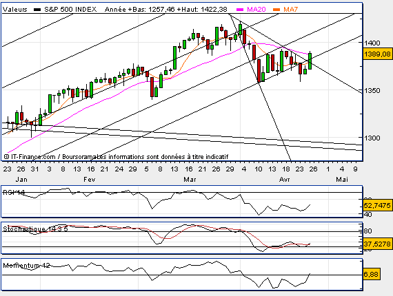Click the Mai month label
Image resolution: width=393 pixels, height=296 pixels.
[x=342, y=180]
